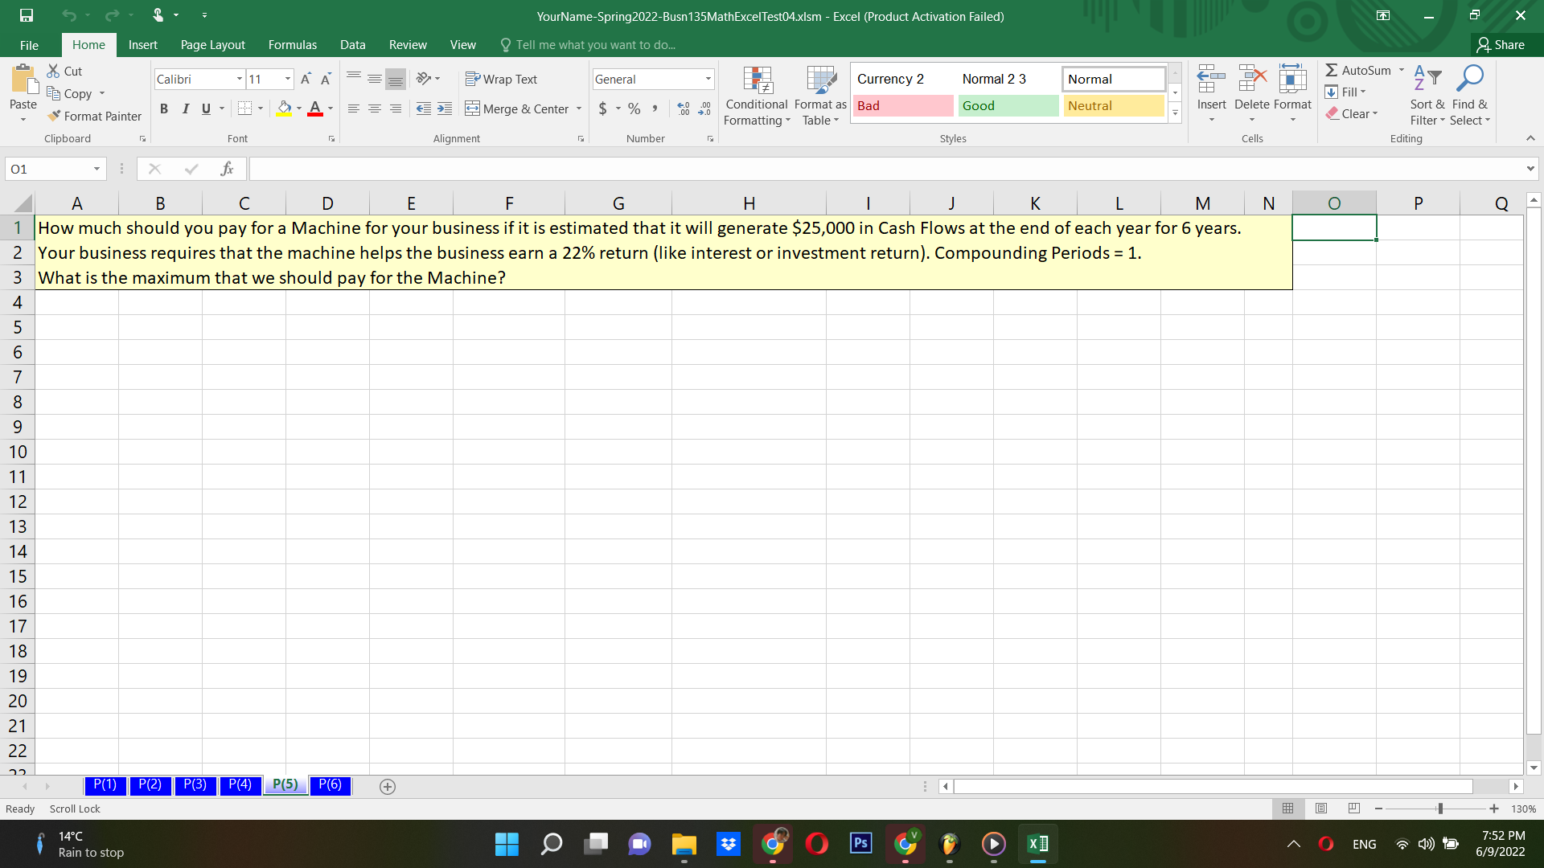The image size is (1544, 868).
Task: Switch to Page Break Preview view
Action: [1353, 809]
